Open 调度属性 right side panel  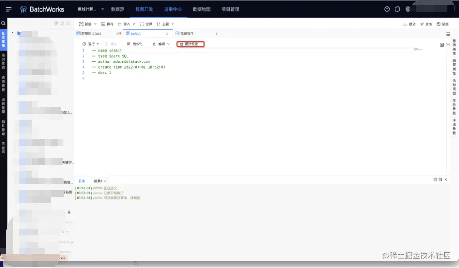tap(454, 67)
